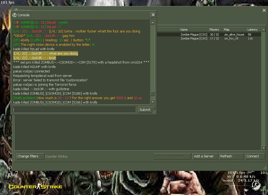Image resolution: width=268 pixels, height=195 pixels.
Task: Close the server browser window
Action: (x=264, y=10)
